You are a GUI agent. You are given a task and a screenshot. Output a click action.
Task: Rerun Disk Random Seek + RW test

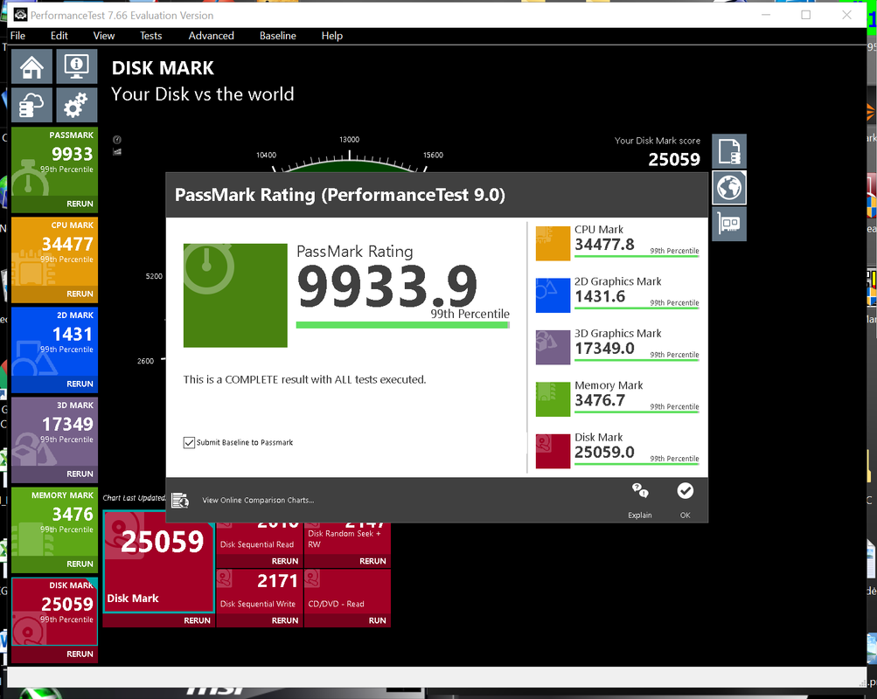point(373,561)
